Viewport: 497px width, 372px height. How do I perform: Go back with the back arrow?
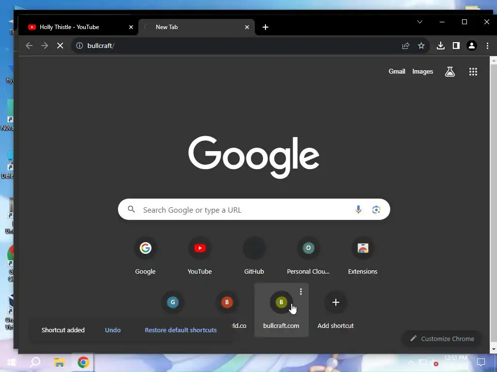pos(29,46)
